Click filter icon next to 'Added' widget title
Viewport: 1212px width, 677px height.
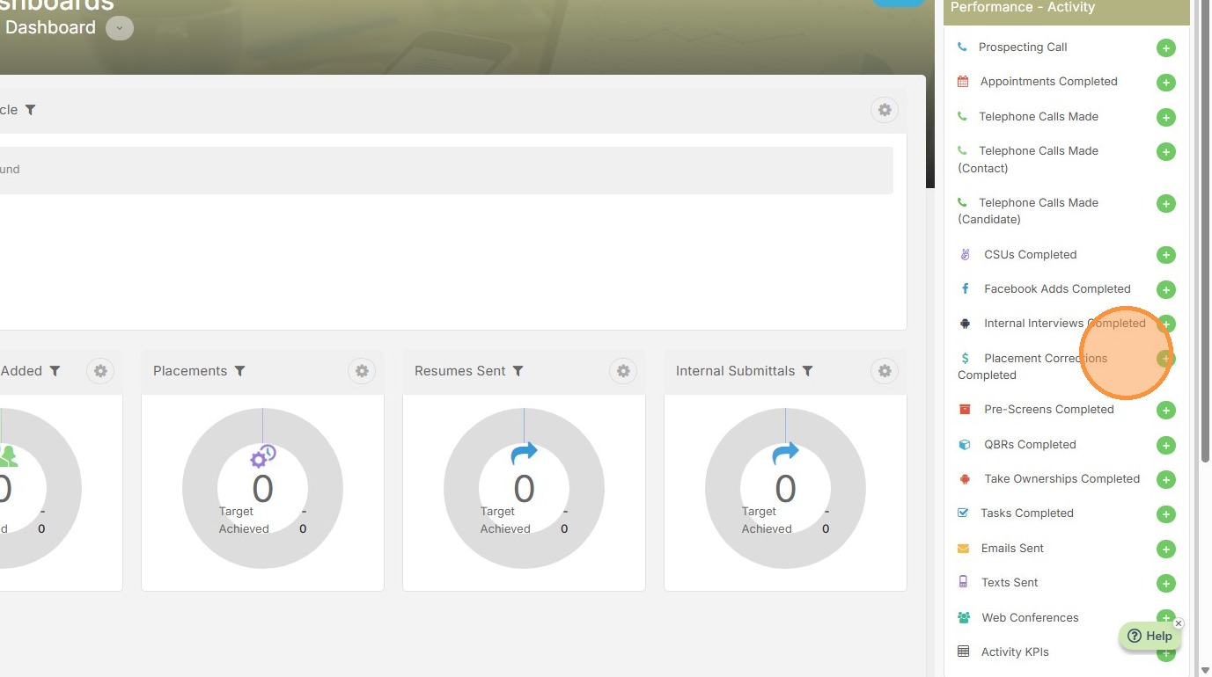(55, 371)
